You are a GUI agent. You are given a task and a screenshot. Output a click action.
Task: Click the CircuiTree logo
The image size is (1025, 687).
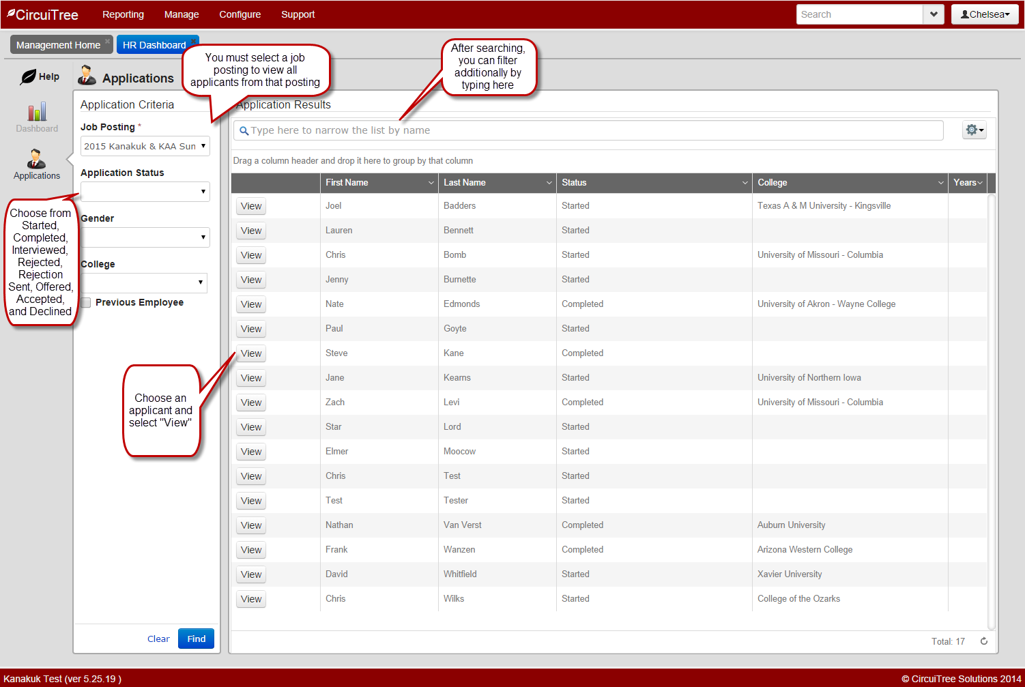pyautogui.click(x=42, y=14)
